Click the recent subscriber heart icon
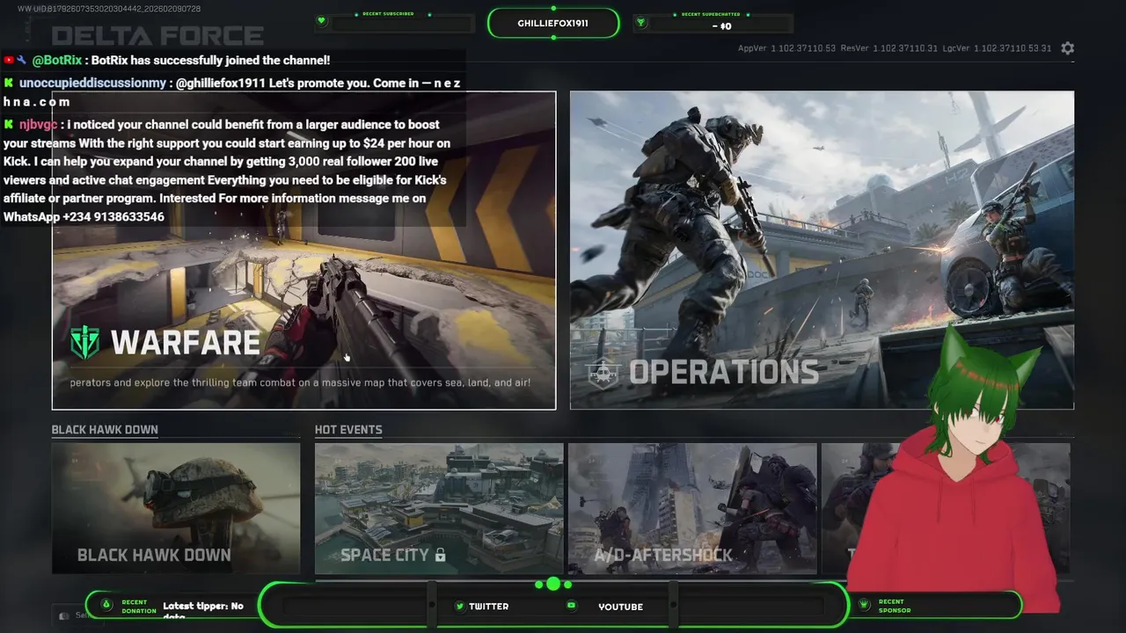The image size is (1126, 633). pos(321,21)
